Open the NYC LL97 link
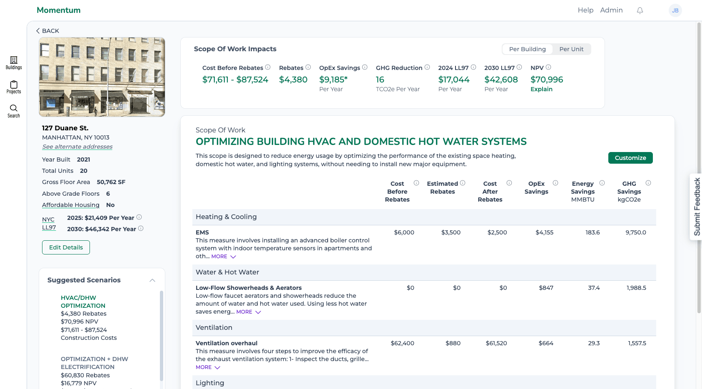The image size is (702, 389). pyautogui.click(x=49, y=223)
